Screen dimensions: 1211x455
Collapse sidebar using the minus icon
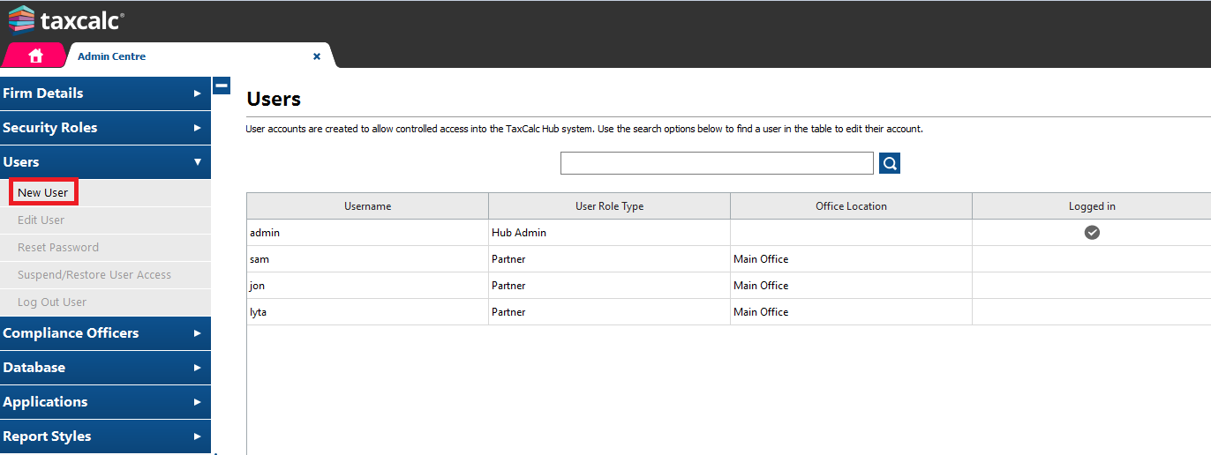[222, 86]
